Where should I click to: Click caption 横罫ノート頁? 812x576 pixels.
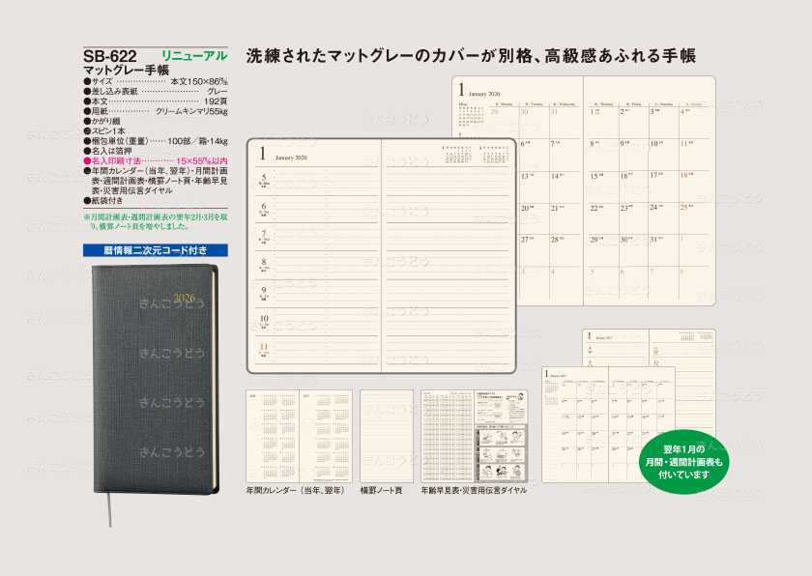[x=381, y=490]
